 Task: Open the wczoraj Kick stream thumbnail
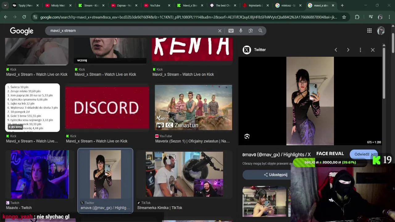tap(110, 51)
